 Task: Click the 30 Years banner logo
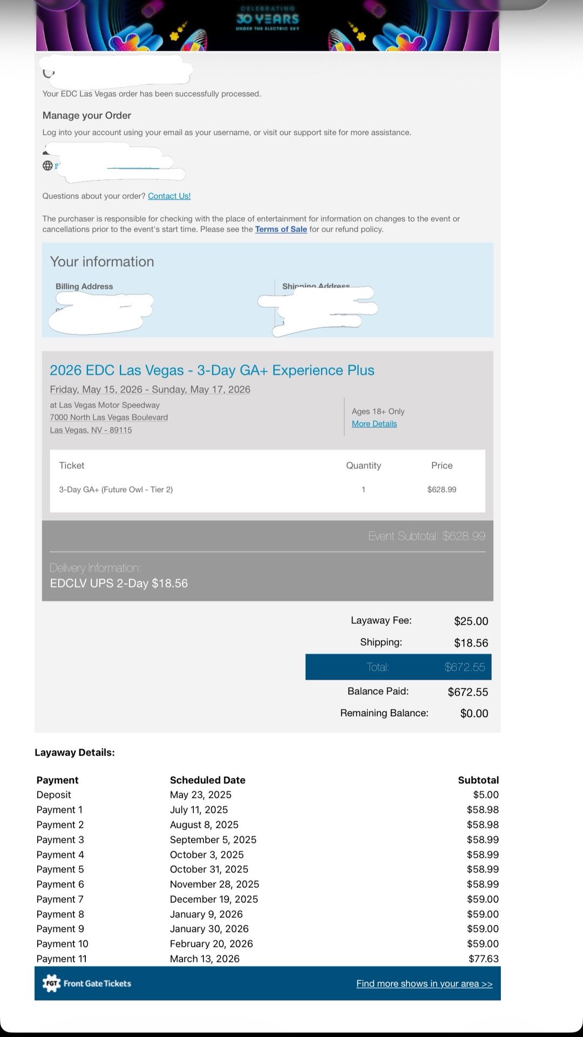click(267, 19)
